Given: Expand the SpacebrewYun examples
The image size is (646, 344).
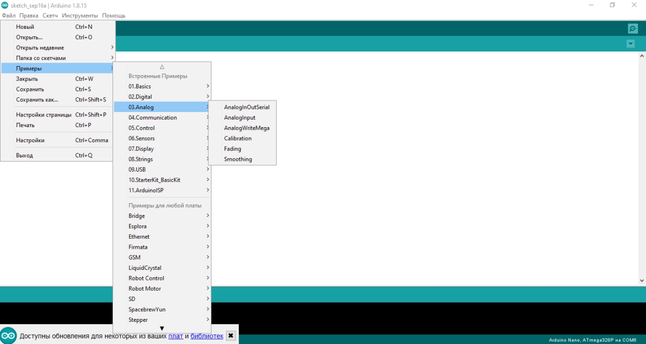Looking at the screenshot, I should (162, 309).
